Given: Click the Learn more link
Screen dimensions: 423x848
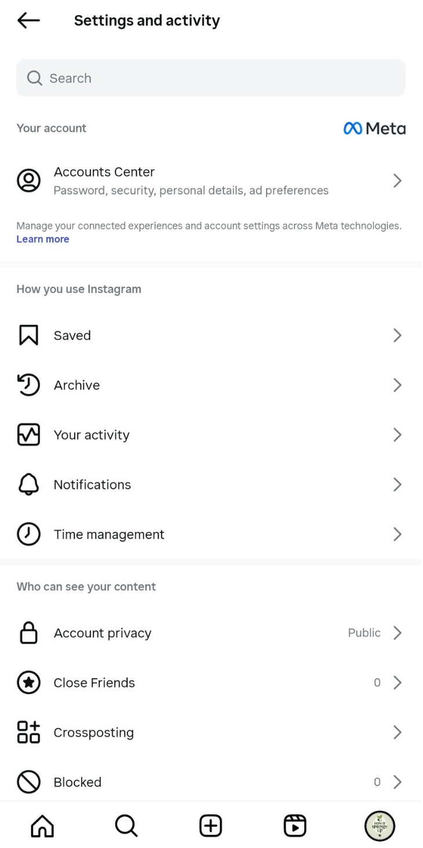Looking at the screenshot, I should point(43,239).
